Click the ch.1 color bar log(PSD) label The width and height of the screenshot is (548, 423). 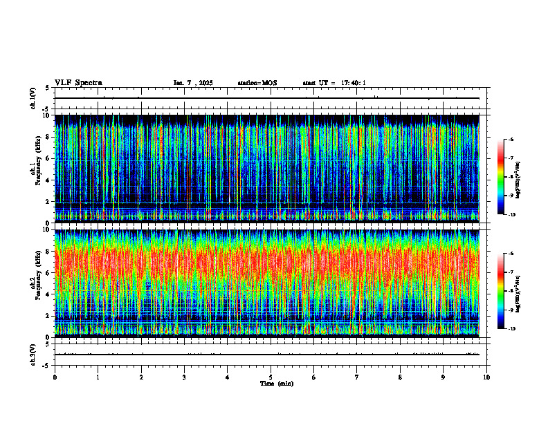(518, 180)
